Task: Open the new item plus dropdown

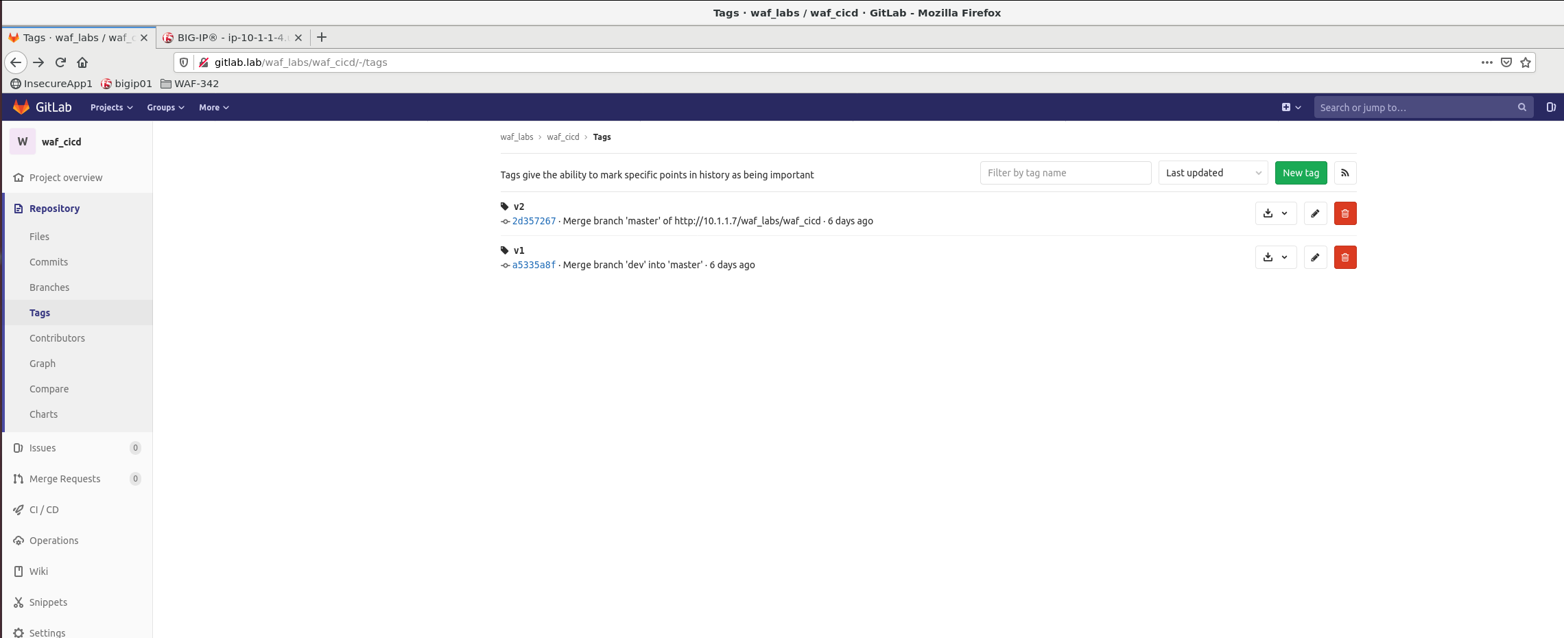Action: 1291,108
